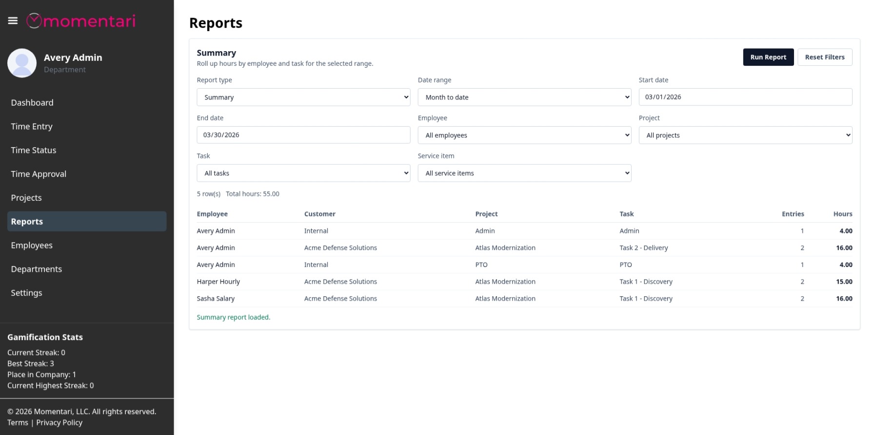
Task: Expand the Project filter dropdown
Action: (x=745, y=135)
